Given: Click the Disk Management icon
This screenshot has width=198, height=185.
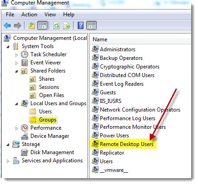Looking at the screenshot, I should (x=25, y=152).
